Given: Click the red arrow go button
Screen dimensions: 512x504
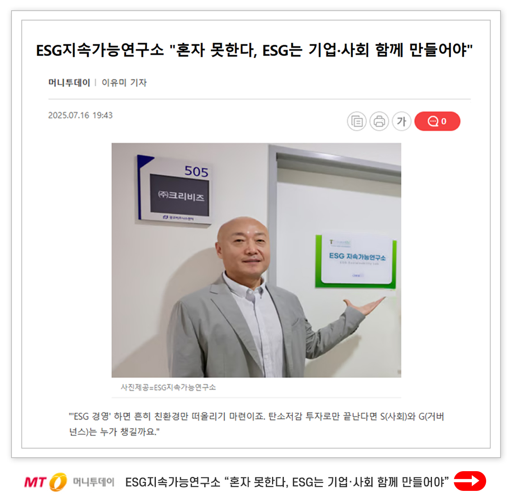Looking at the screenshot, I should tap(470, 481).
